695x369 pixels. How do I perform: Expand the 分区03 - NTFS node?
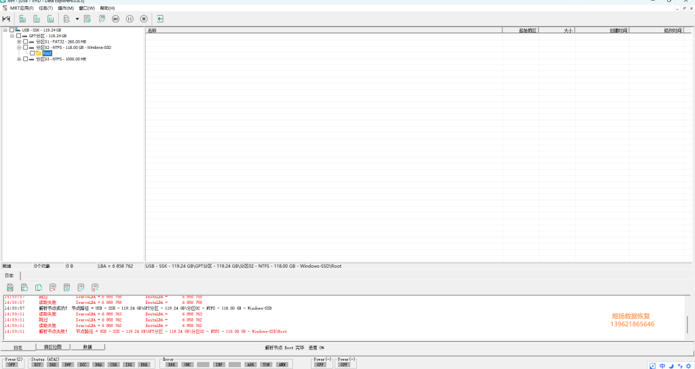[20, 59]
